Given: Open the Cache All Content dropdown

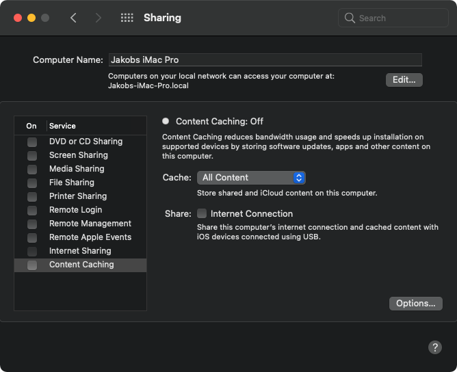Looking at the screenshot, I should [251, 178].
